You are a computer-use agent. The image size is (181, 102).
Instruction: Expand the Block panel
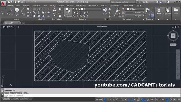tap(107, 19)
